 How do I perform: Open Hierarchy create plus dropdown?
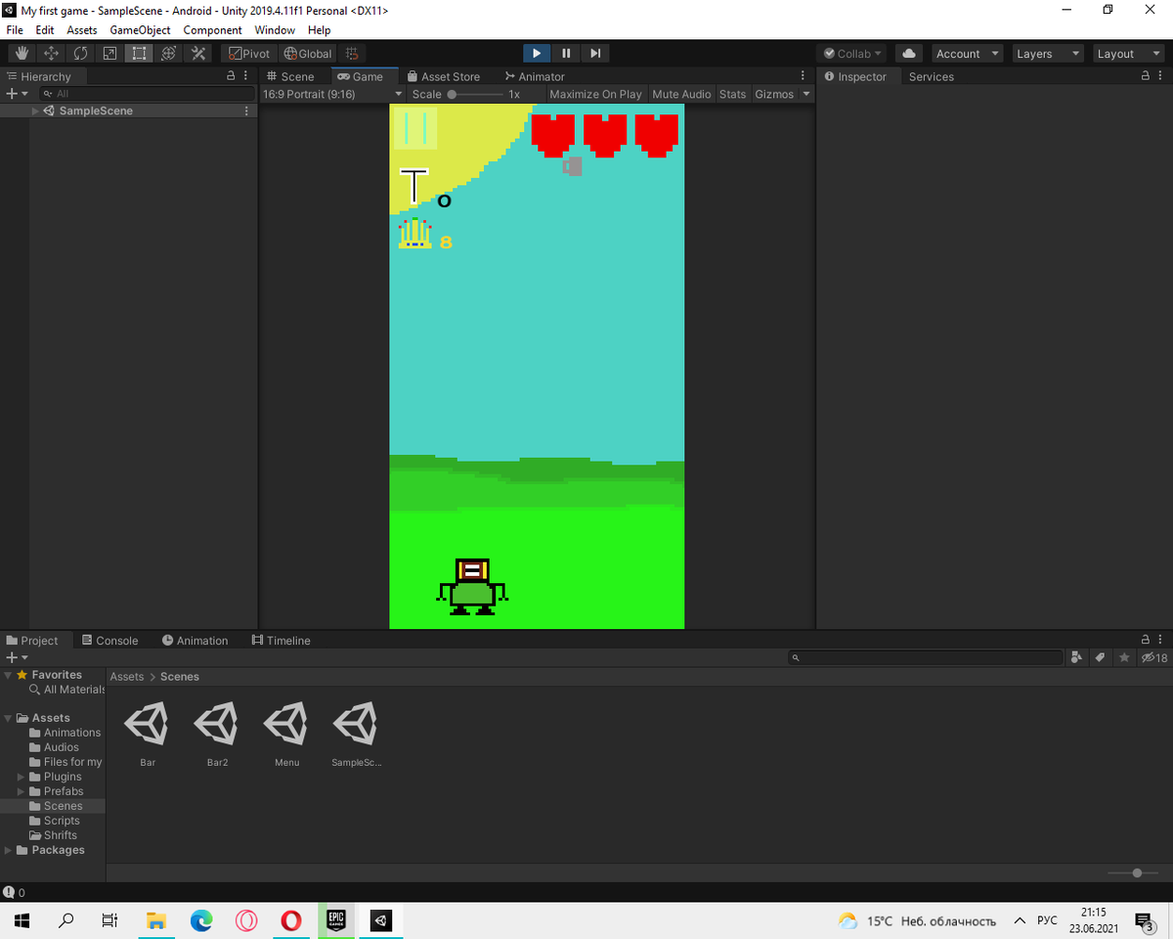click(17, 94)
